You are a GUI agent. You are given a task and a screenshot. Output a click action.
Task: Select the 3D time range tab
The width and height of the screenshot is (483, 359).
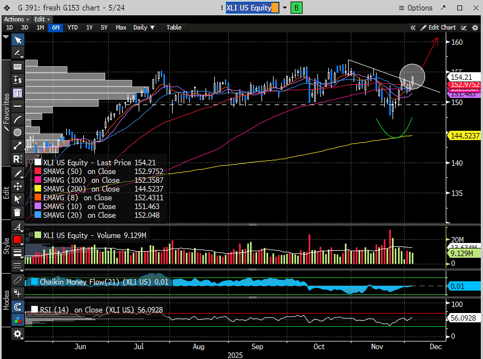point(25,27)
